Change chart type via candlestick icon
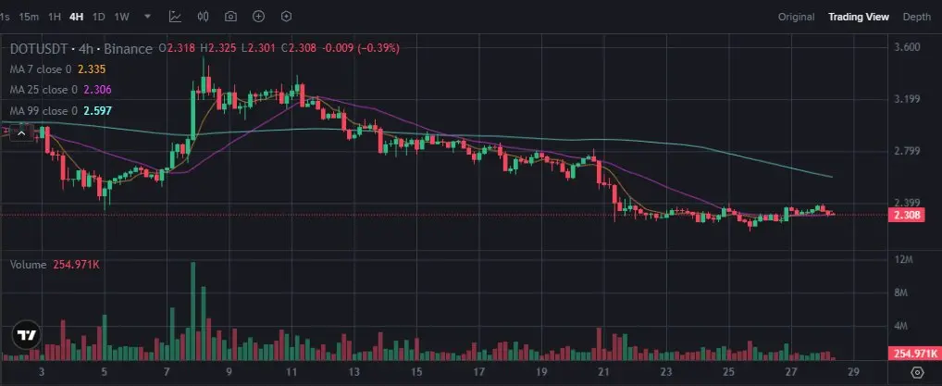Image resolution: width=942 pixels, height=386 pixels. point(203,17)
